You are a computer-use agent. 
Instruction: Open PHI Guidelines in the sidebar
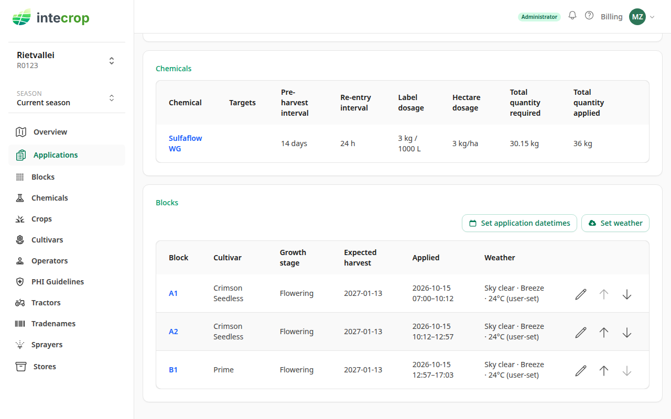coord(67,282)
